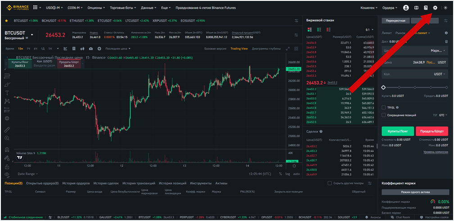Open История транзакций tab
454x221 pixels.
coord(139,183)
